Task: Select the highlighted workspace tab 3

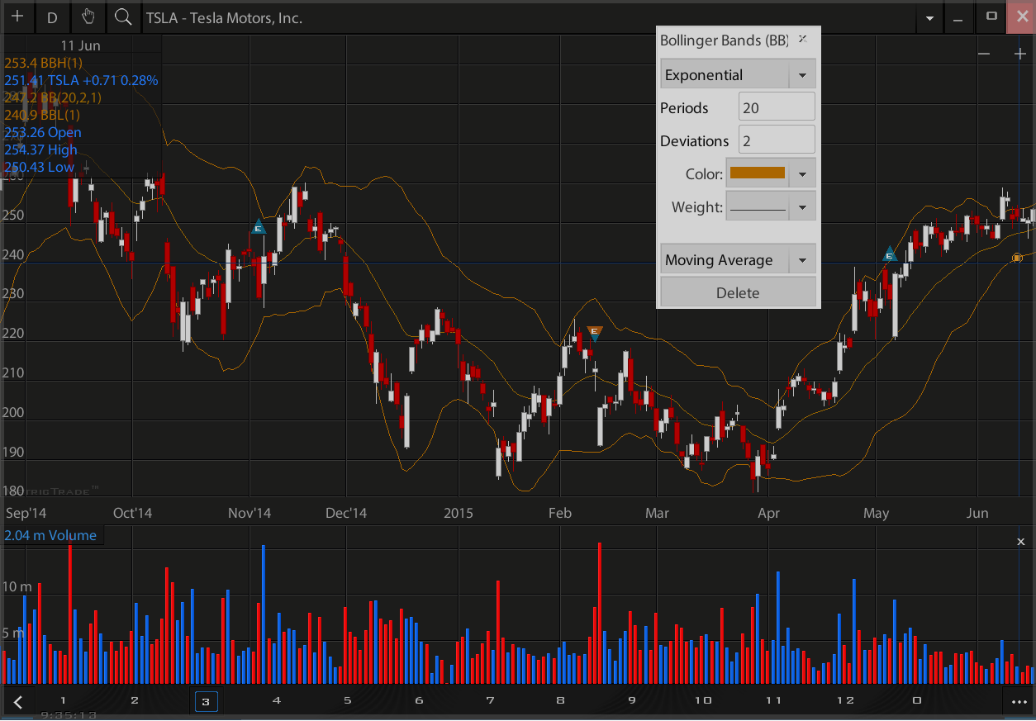Action: point(206,701)
